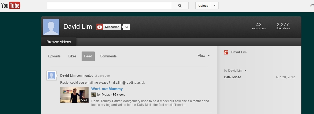Open David Lim's large profile avatar

[x=51, y=27]
